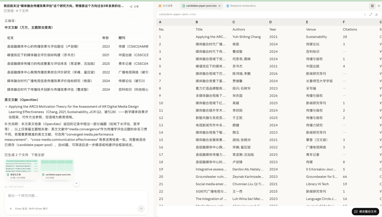Viewport: 382px width, 217px height.
Task: Click venue cell 青年记者 in spreadsheet
Action: (x=313, y=155)
